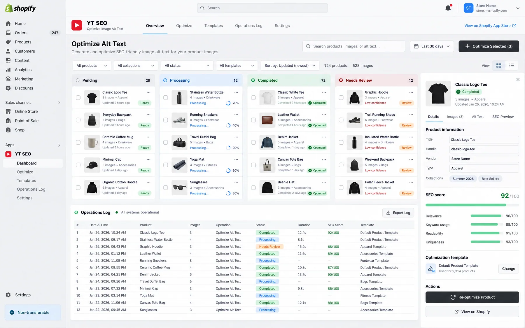Open Discounts in the sidebar
Viewport: 525px width, 328px height.
tap(24, 88)
